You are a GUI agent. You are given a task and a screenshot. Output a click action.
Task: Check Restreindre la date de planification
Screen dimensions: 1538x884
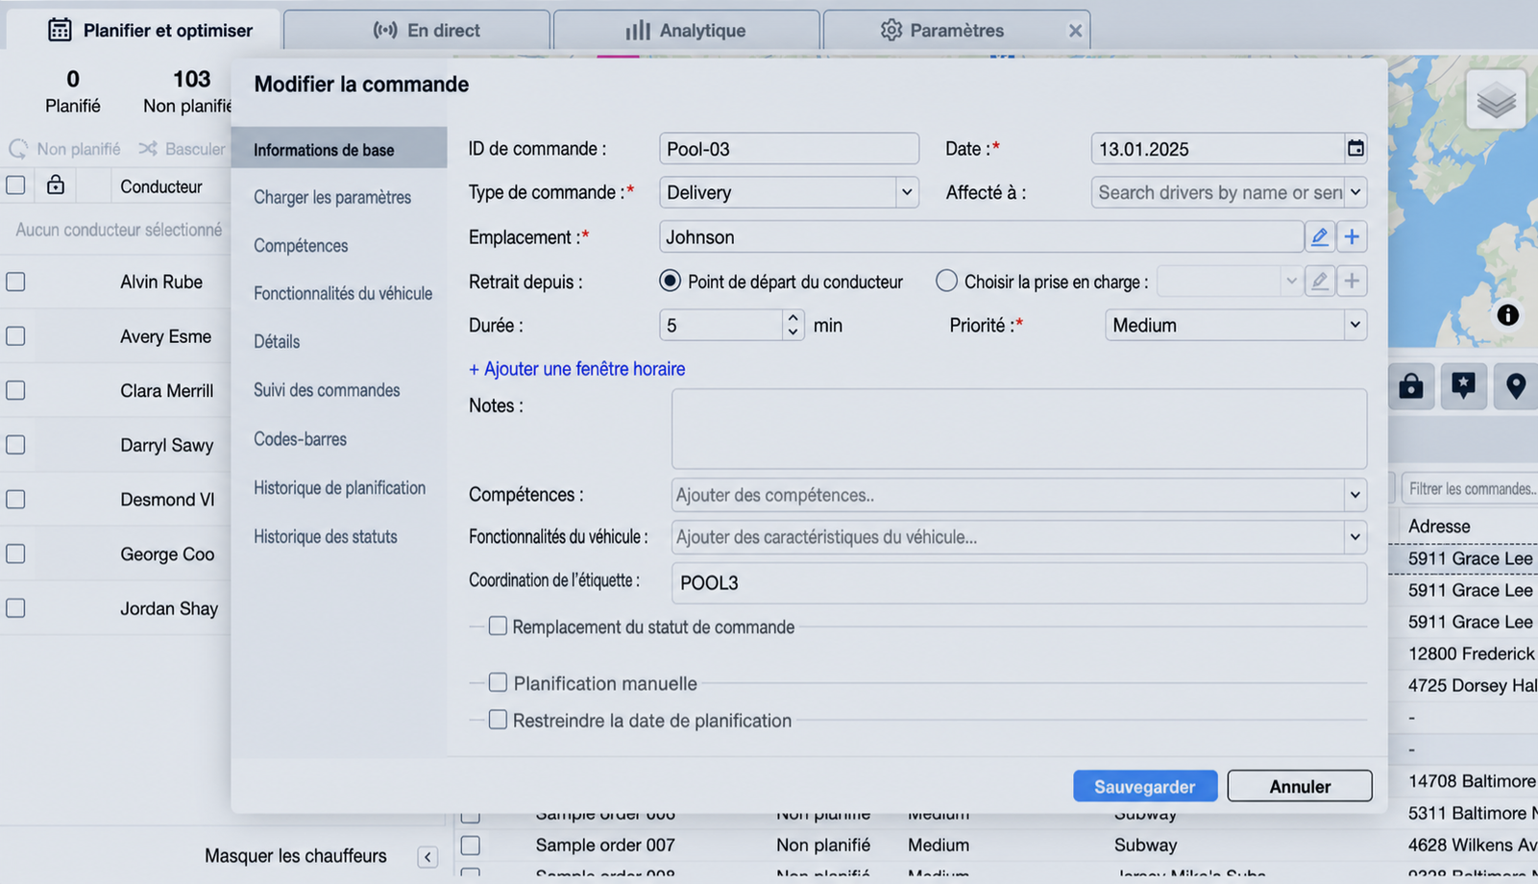[x=498, y=720]
